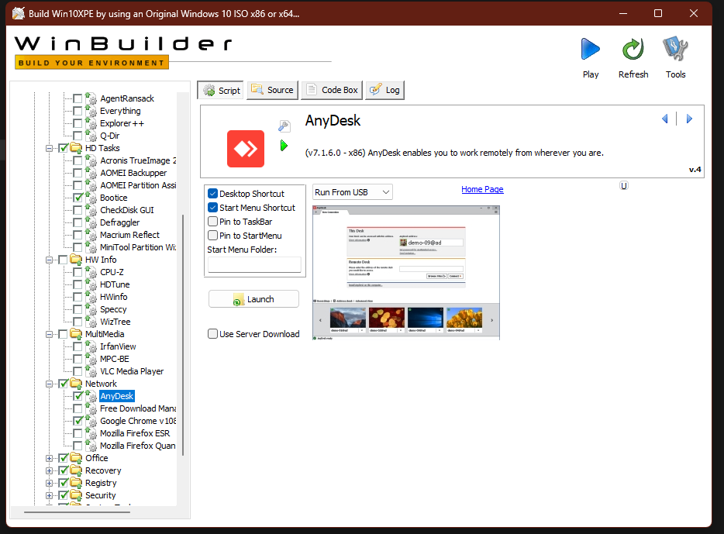Collapse the MultiMedia tree node
724x534 pixels.
(x=49, y=334)
